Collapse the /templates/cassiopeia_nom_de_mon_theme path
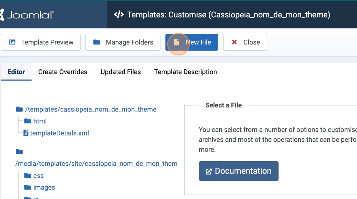357x199 pixels. click(x=91, y=109)
